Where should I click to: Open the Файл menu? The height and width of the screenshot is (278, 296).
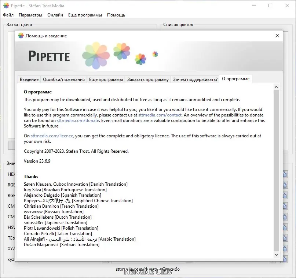click(x=8, y=15)
